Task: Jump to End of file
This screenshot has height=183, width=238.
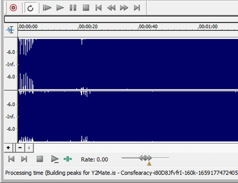Action: pos(137,8)
